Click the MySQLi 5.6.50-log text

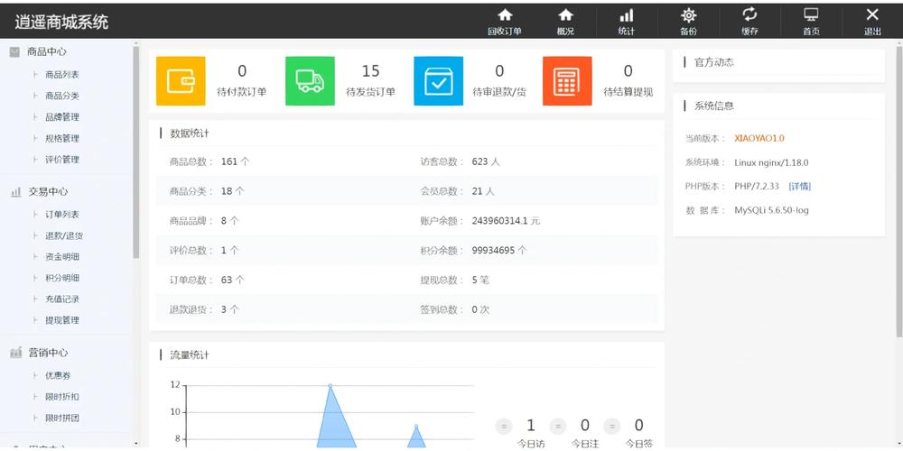(x=771, y=210)
